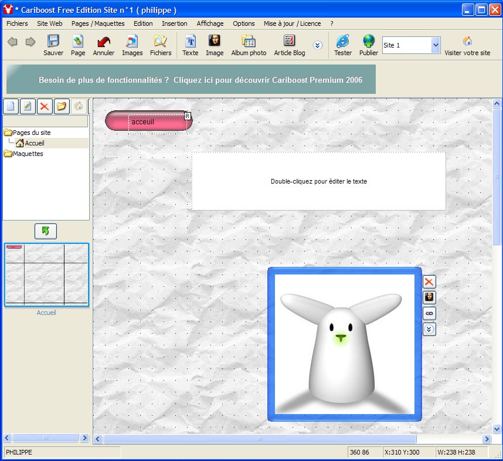Open folder icon in page panel

62,106
